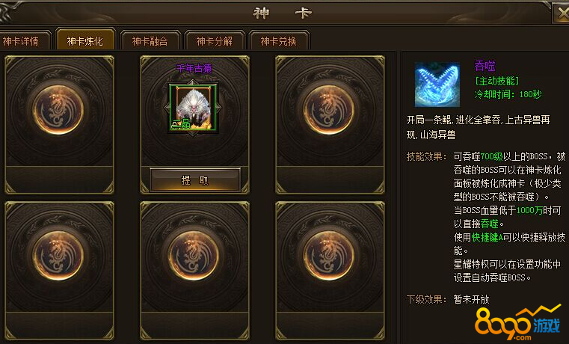Viewport: 569px width, 344px height.
Task: Select the empty top-left dragon emblem slot
Action: [x=58, y=109]
